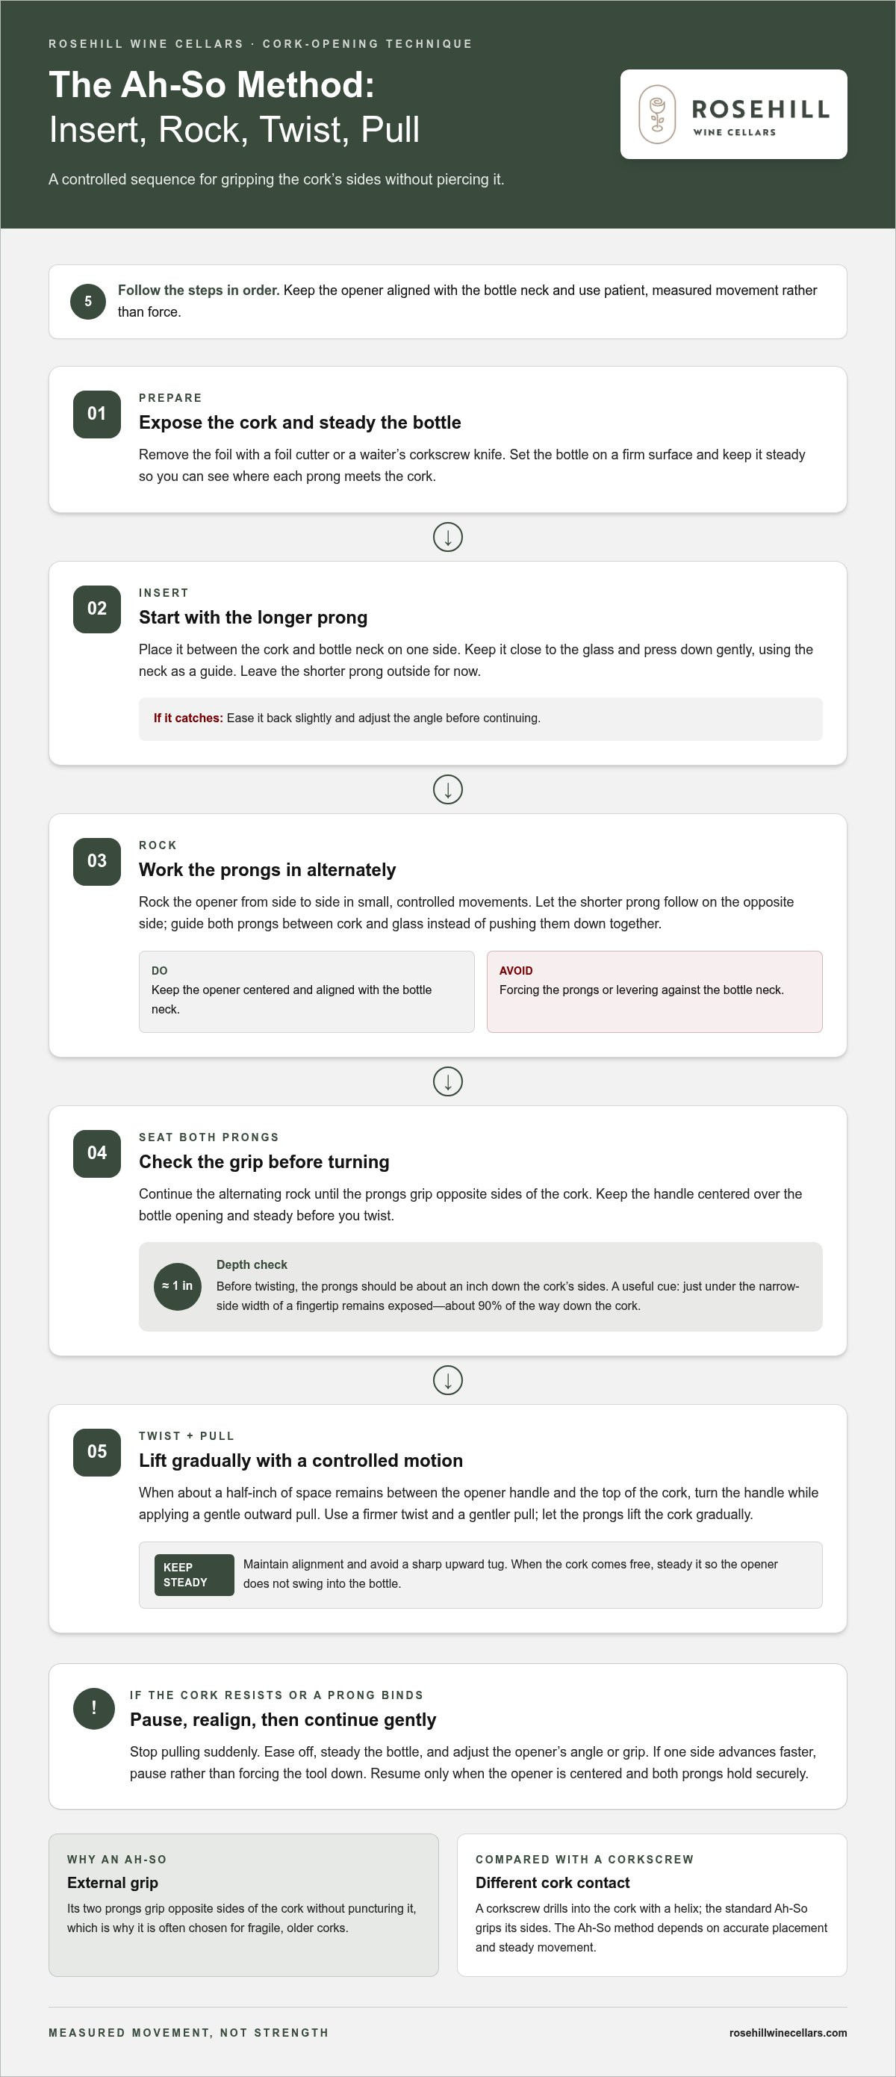
Task: Open the rosehillwinecellars.com footer link
Action: tap(787, 2033)
